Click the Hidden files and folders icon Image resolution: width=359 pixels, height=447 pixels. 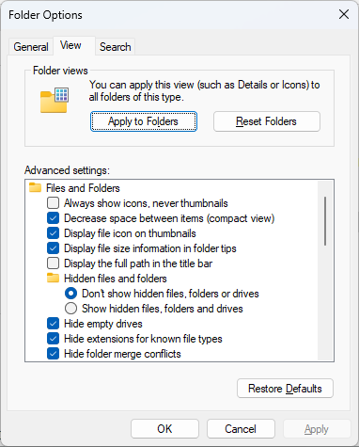tap(53, 279)
